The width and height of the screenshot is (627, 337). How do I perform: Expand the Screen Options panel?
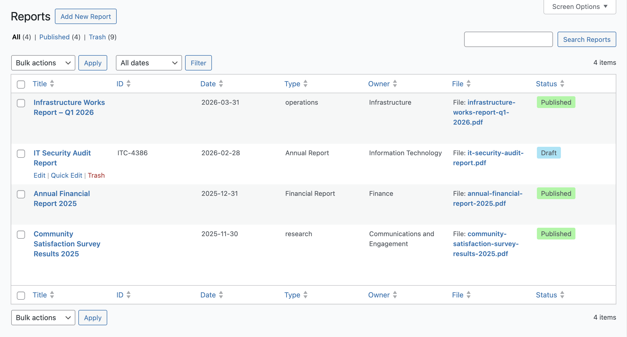pos(580,7)
